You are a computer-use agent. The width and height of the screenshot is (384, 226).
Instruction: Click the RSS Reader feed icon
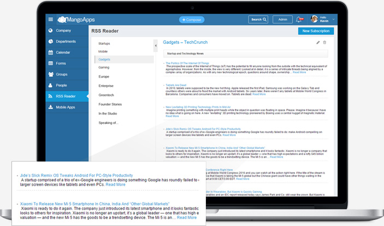[x=50, y=96]
